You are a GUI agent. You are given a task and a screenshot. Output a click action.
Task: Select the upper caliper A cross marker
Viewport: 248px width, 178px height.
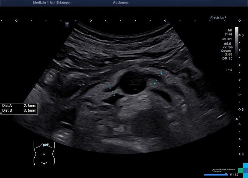110,88
